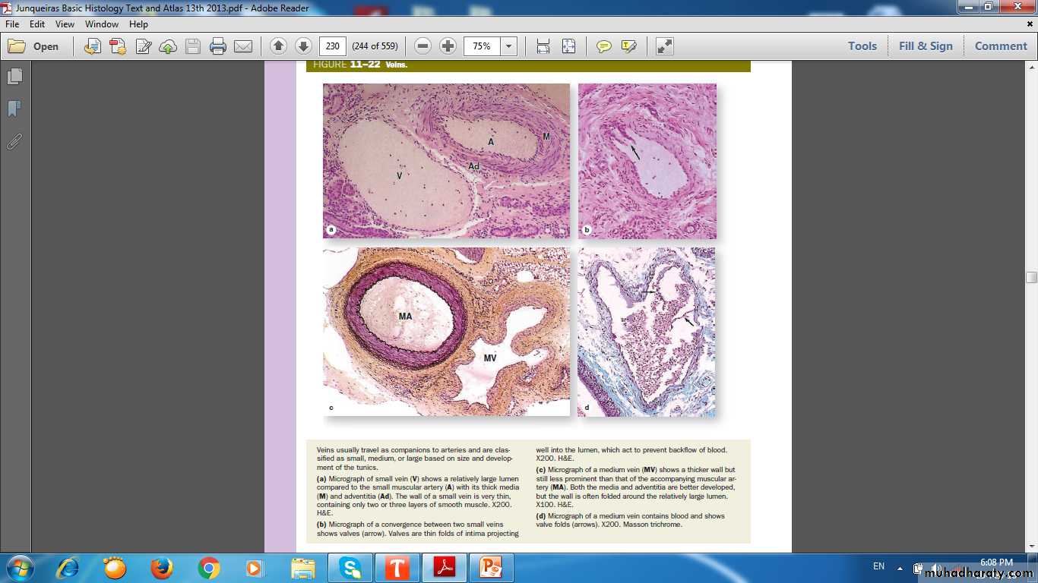Send file by email envelope icon
This screenshot has height=583, width=1038.
point(243,46)
